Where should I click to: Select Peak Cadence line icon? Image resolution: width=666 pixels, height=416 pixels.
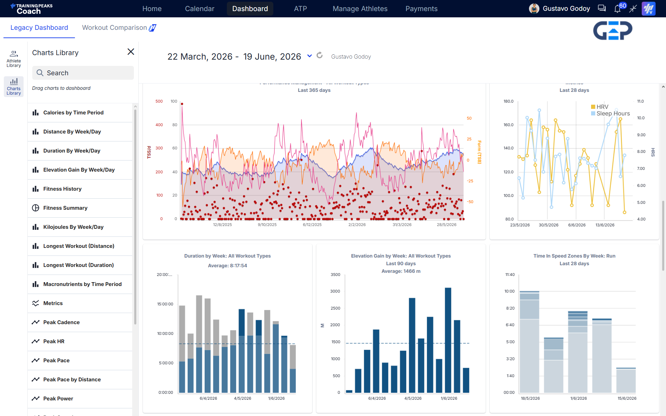tap(35, 322)
